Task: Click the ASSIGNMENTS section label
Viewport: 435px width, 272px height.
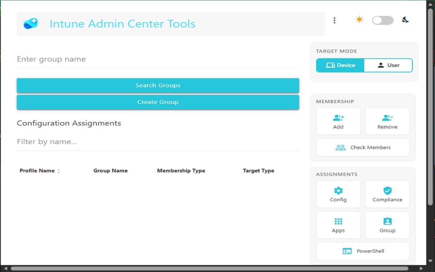Action: [337, 174]
